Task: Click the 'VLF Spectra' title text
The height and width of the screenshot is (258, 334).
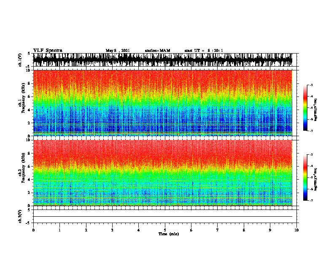Action: tap(48, 51)
